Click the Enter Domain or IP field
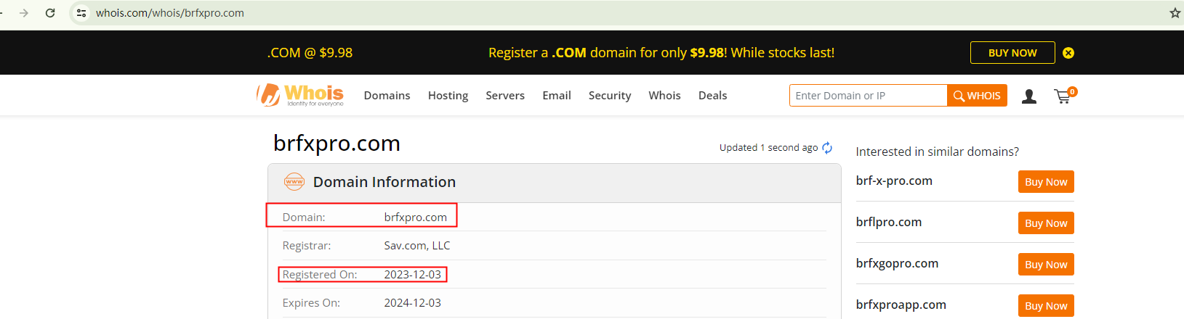This screenshot has width=1184, height=319. point(868,96)
